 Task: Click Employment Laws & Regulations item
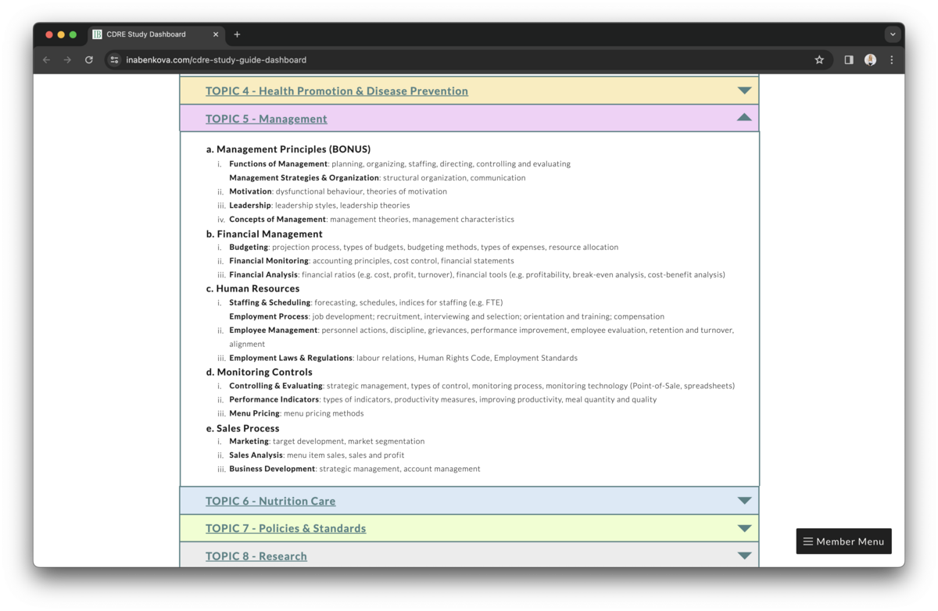(x=291, y=358)
